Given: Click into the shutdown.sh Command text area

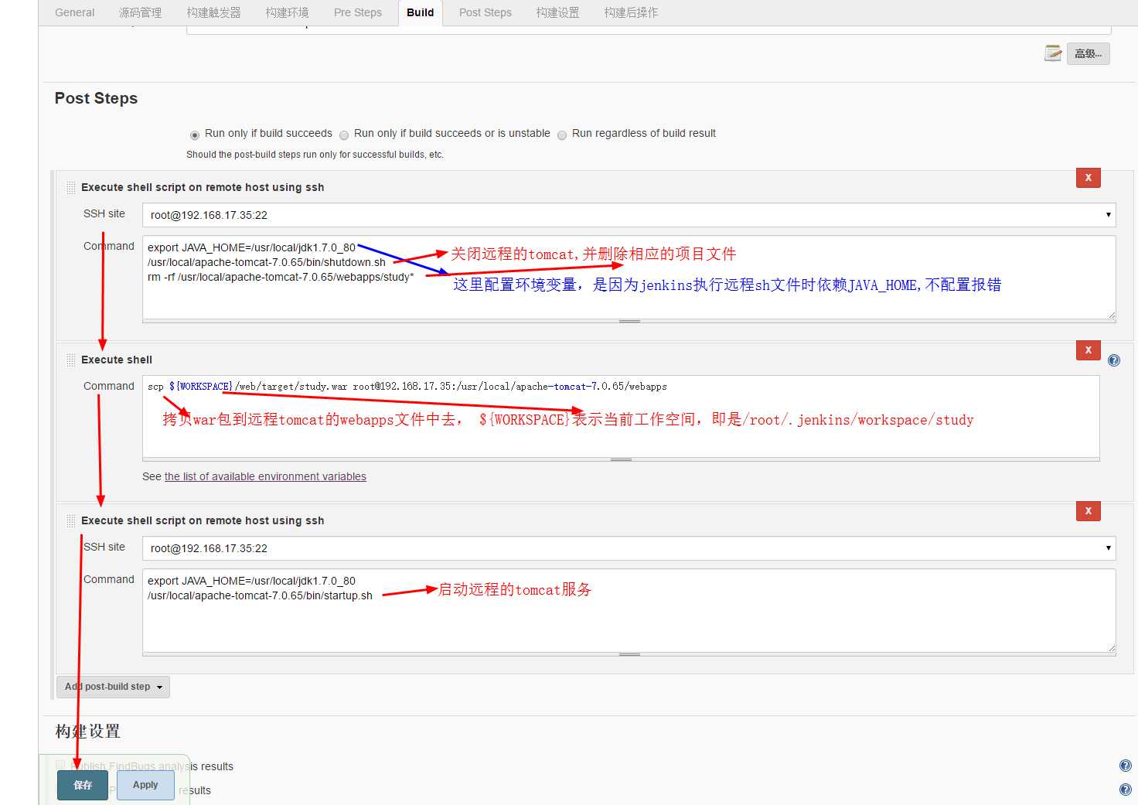Looking at the screenshot, I should coord(629,278).
